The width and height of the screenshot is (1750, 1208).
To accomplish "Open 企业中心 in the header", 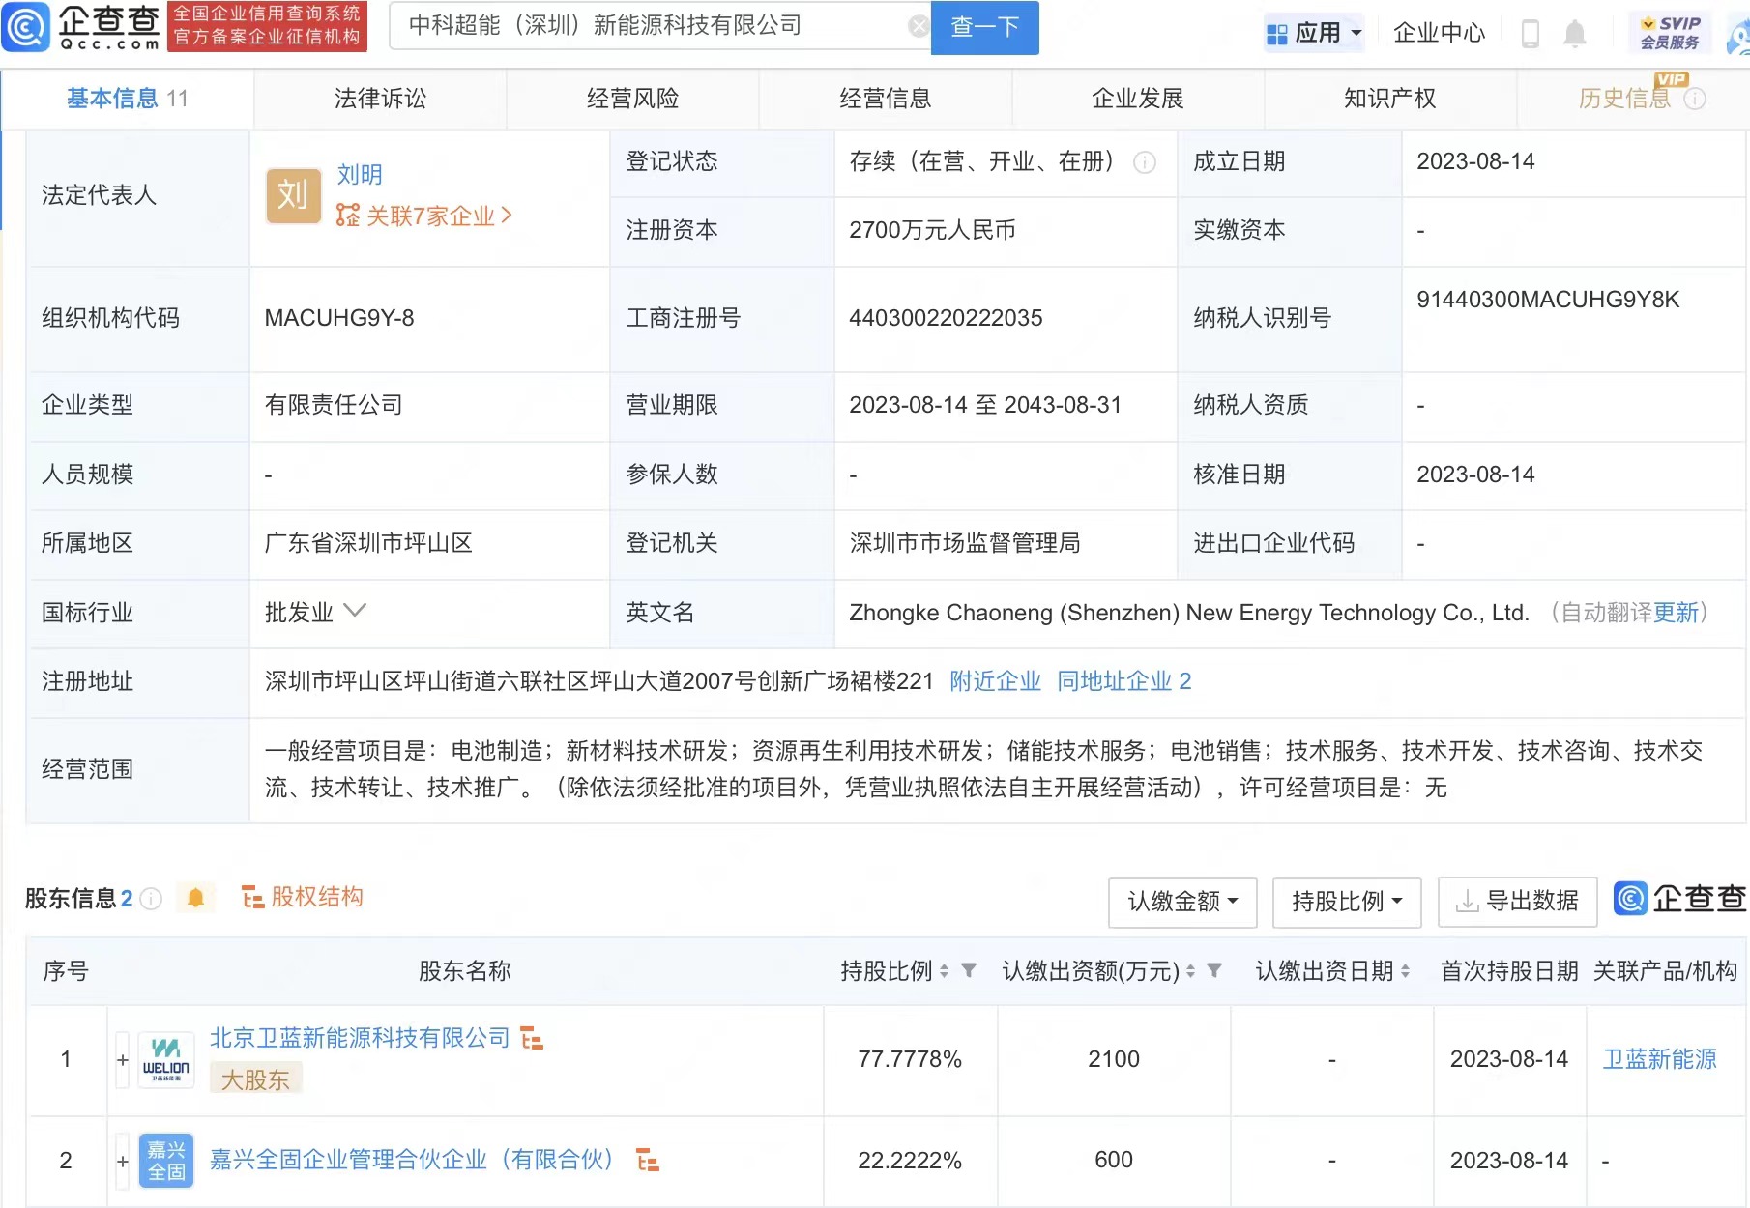I will [1439, 34].
